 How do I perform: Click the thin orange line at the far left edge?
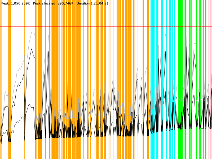tap(1, 79)
